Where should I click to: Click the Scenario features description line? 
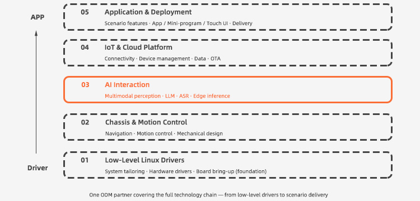point(179,23)
